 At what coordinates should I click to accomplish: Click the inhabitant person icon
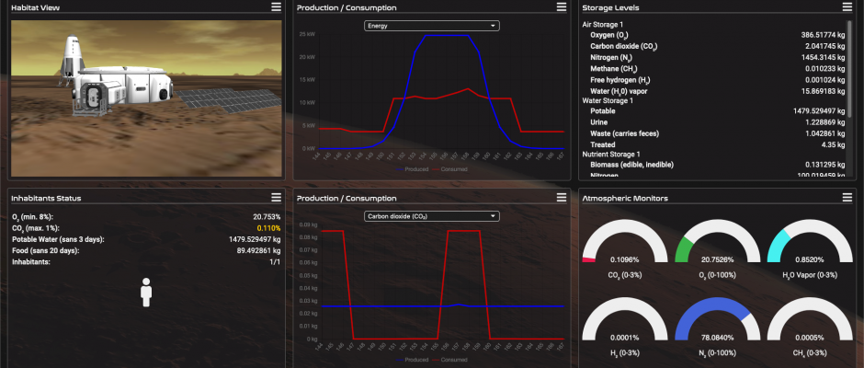tap(145, 292)
